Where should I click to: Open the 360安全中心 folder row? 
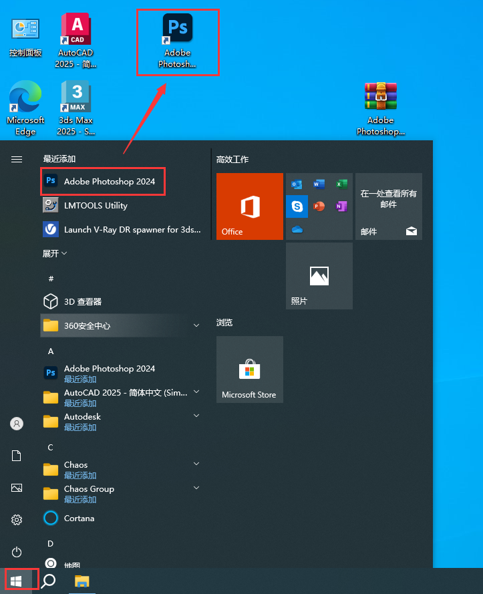coord(121,325)
